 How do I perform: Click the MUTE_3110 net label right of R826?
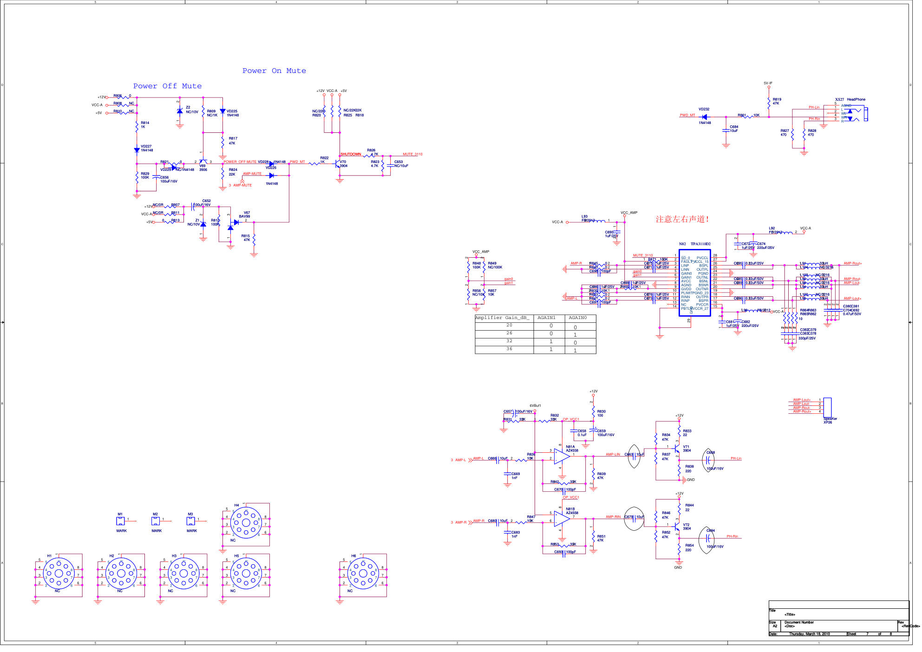pos(412,154)
